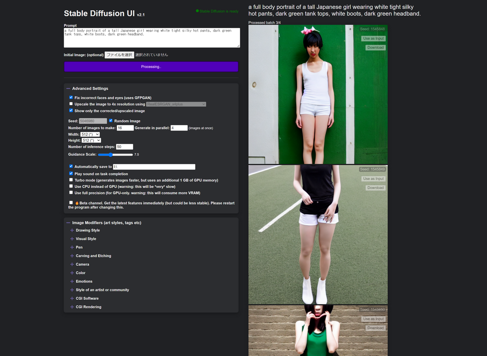
Task: Click Use as Input on the first image
Action: coord(373,38)
